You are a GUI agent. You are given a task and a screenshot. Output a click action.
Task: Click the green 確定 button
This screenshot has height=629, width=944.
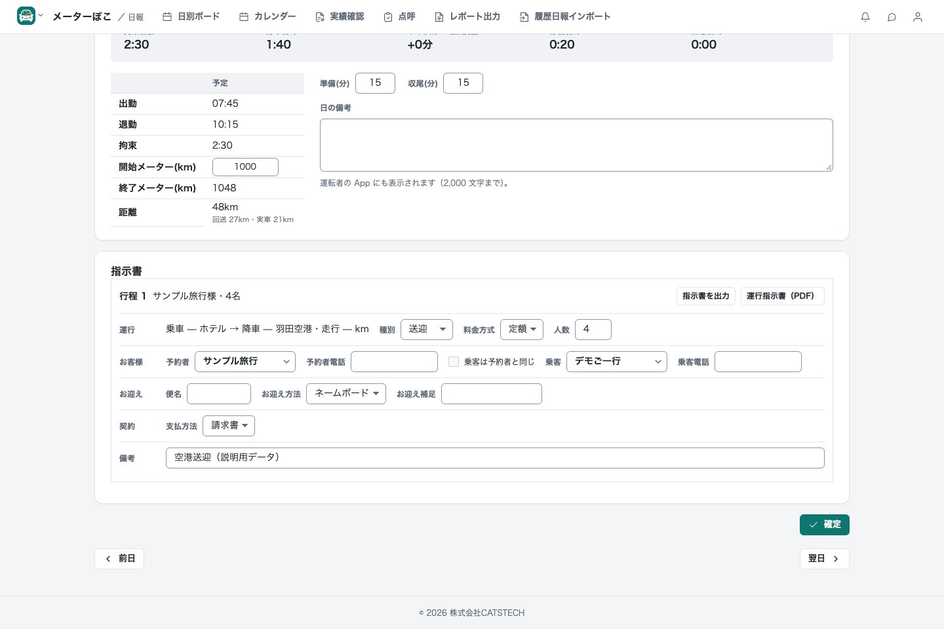click(x=825, y=525)
